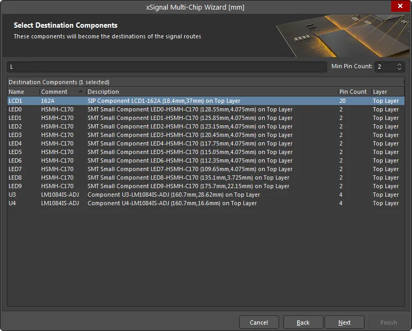The image size is (412, 331).
Task: Pick the LED9 component row
Action: [160, 186]
